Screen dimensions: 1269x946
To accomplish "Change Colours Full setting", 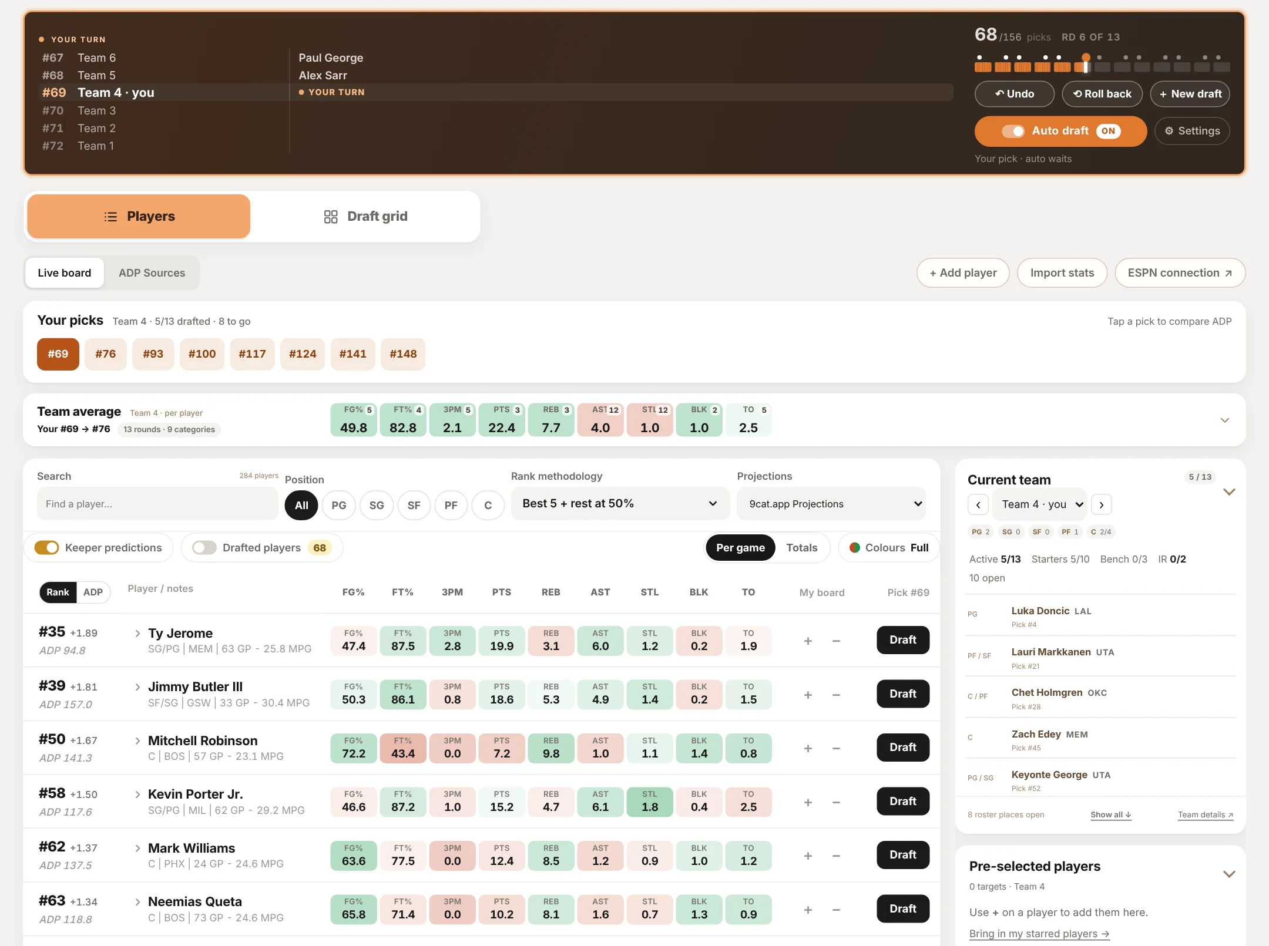I will (889, 548).
